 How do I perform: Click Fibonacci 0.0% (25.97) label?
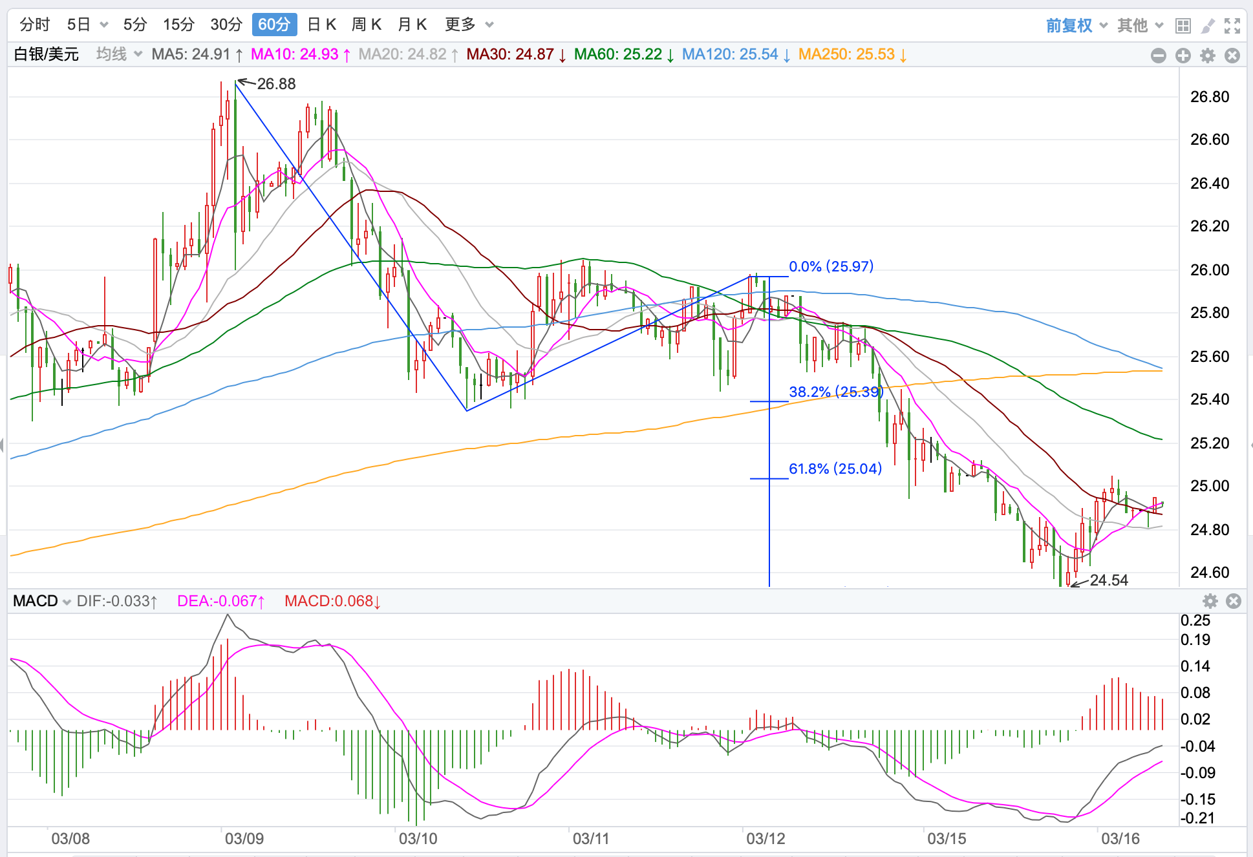pyautogui.click(x=831, y=266)
